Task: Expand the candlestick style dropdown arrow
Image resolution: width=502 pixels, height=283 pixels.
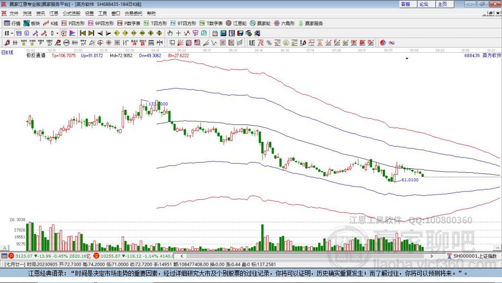Action: [x=58, y=33]
